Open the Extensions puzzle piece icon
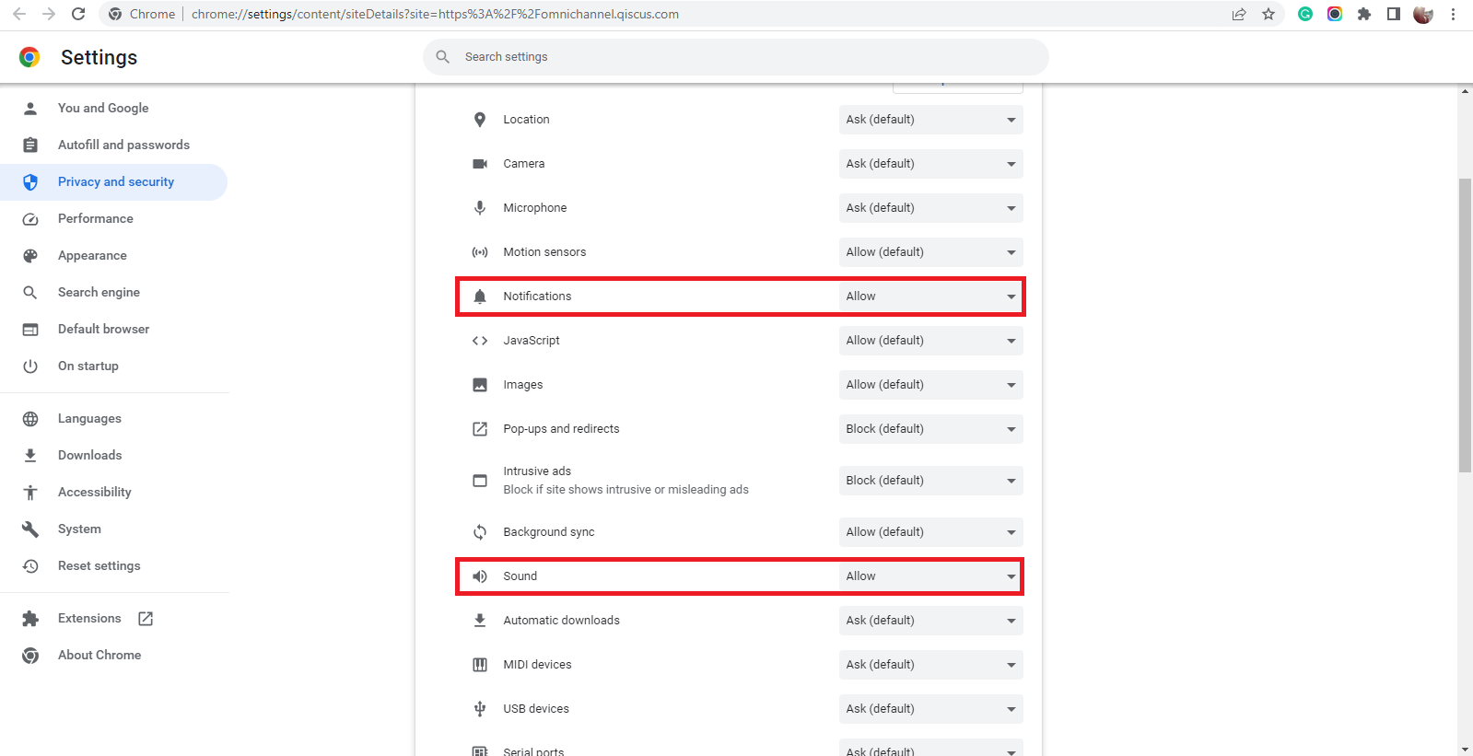 coord(1364,14)
